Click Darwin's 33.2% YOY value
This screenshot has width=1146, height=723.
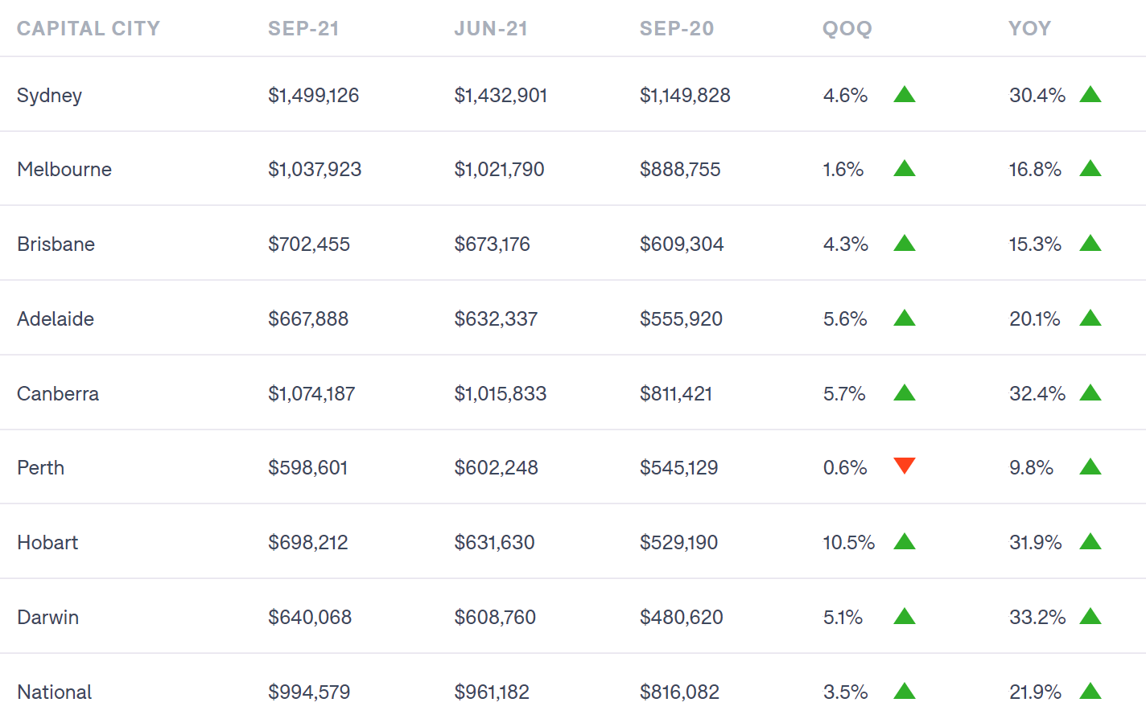pos(1037,618)
